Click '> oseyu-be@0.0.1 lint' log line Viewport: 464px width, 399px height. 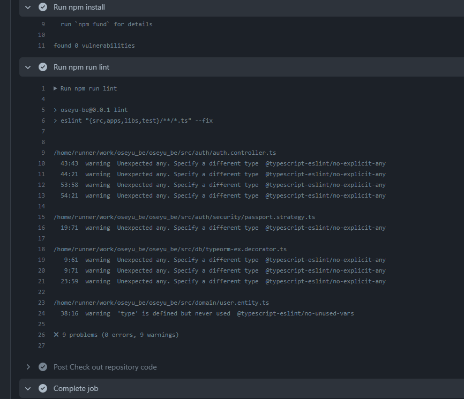point(91,110)
